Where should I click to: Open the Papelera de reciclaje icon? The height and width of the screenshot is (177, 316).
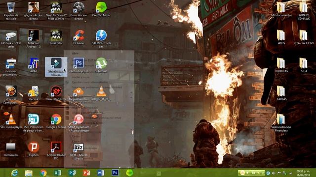coord(11,11)
